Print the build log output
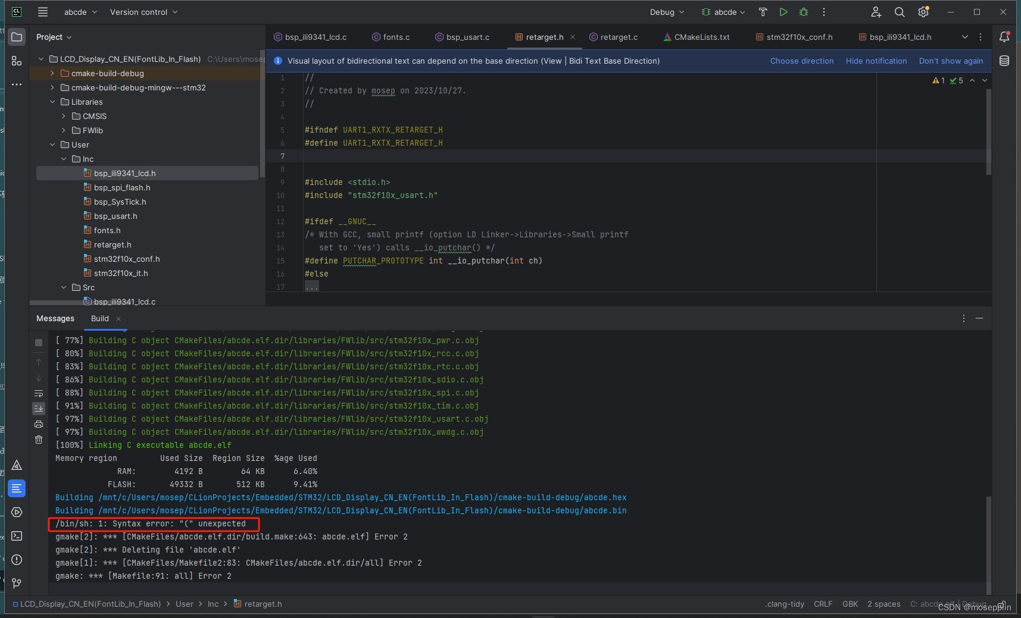 tap(38, 424)
